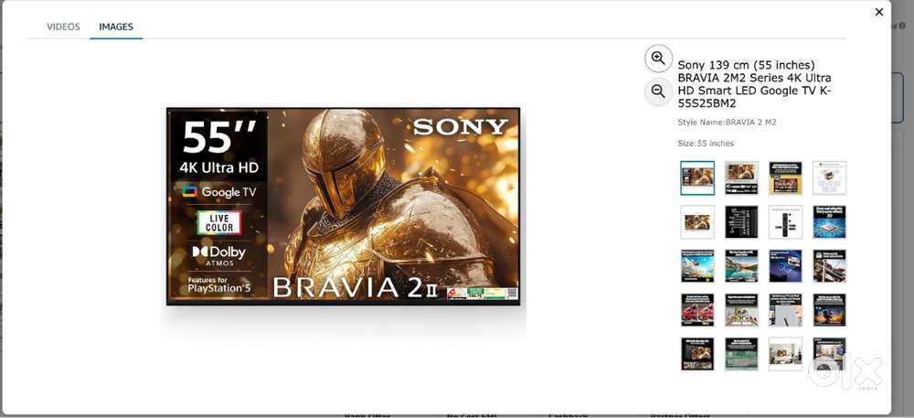914x418 pixels.
Task: Open the plain TV on white thumbnail
Action: point(697,221)
